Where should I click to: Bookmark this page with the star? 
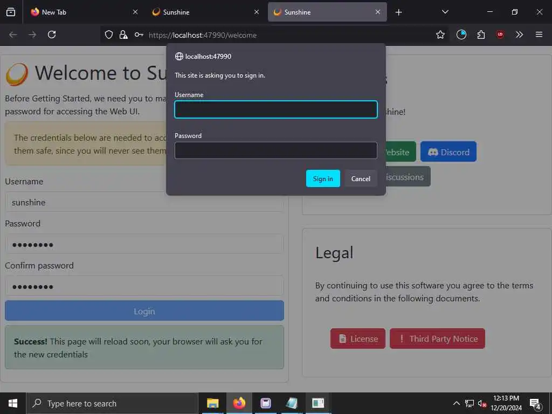[x=440, y=34]
